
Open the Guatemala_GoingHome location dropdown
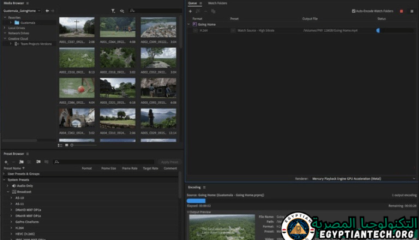coord(22,11)
